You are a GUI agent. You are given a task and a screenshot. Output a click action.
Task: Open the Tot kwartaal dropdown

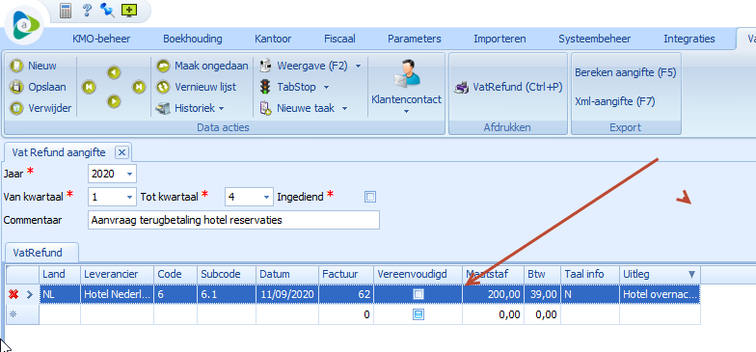point(266,197)
